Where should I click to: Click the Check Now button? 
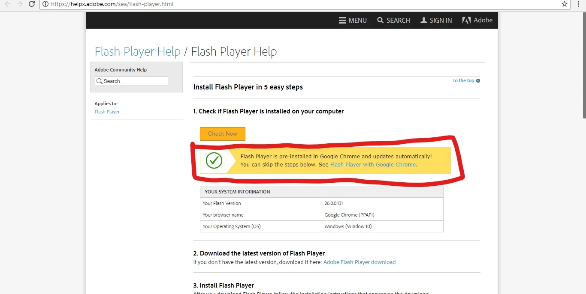(222, 134)
